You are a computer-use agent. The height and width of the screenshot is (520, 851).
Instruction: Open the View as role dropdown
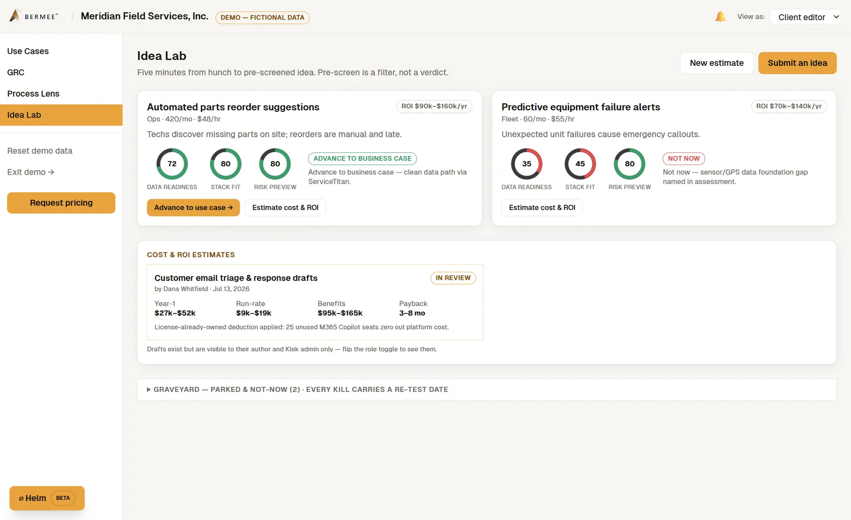[805, 17]
